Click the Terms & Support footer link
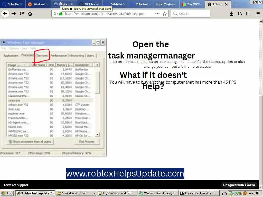The image size is (263, 197). click(16, 185)
